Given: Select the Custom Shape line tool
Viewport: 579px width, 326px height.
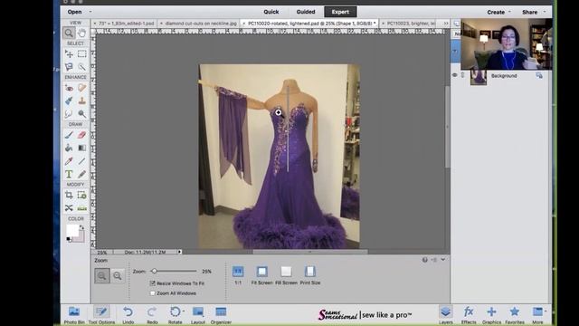Looking at the screenshot, I should [x=82, y=161].
